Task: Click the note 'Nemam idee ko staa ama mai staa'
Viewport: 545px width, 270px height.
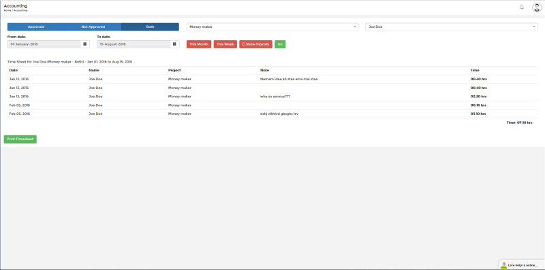Action: (x=289, y=79)
